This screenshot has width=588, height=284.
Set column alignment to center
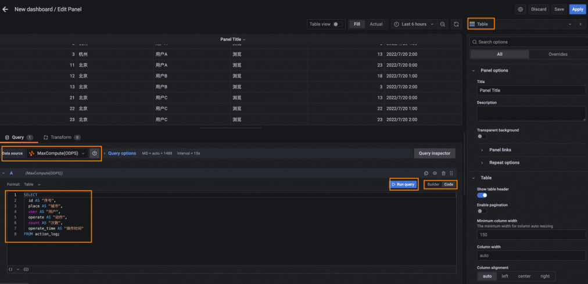tap(524, 276)
